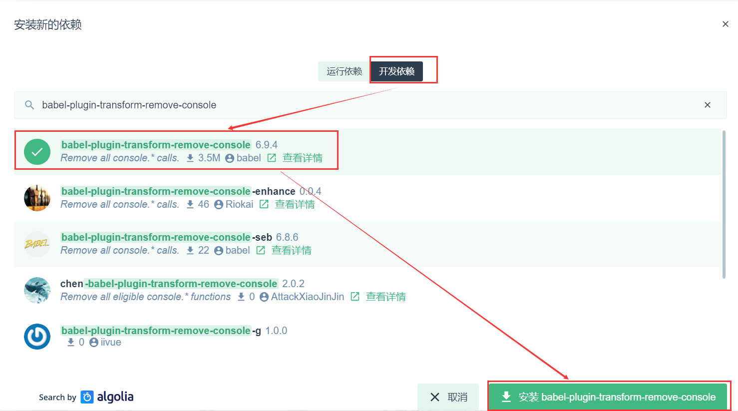Clear the search field with the X icon
The height and width of the screenshot is (411, 738).
point(707,105)
